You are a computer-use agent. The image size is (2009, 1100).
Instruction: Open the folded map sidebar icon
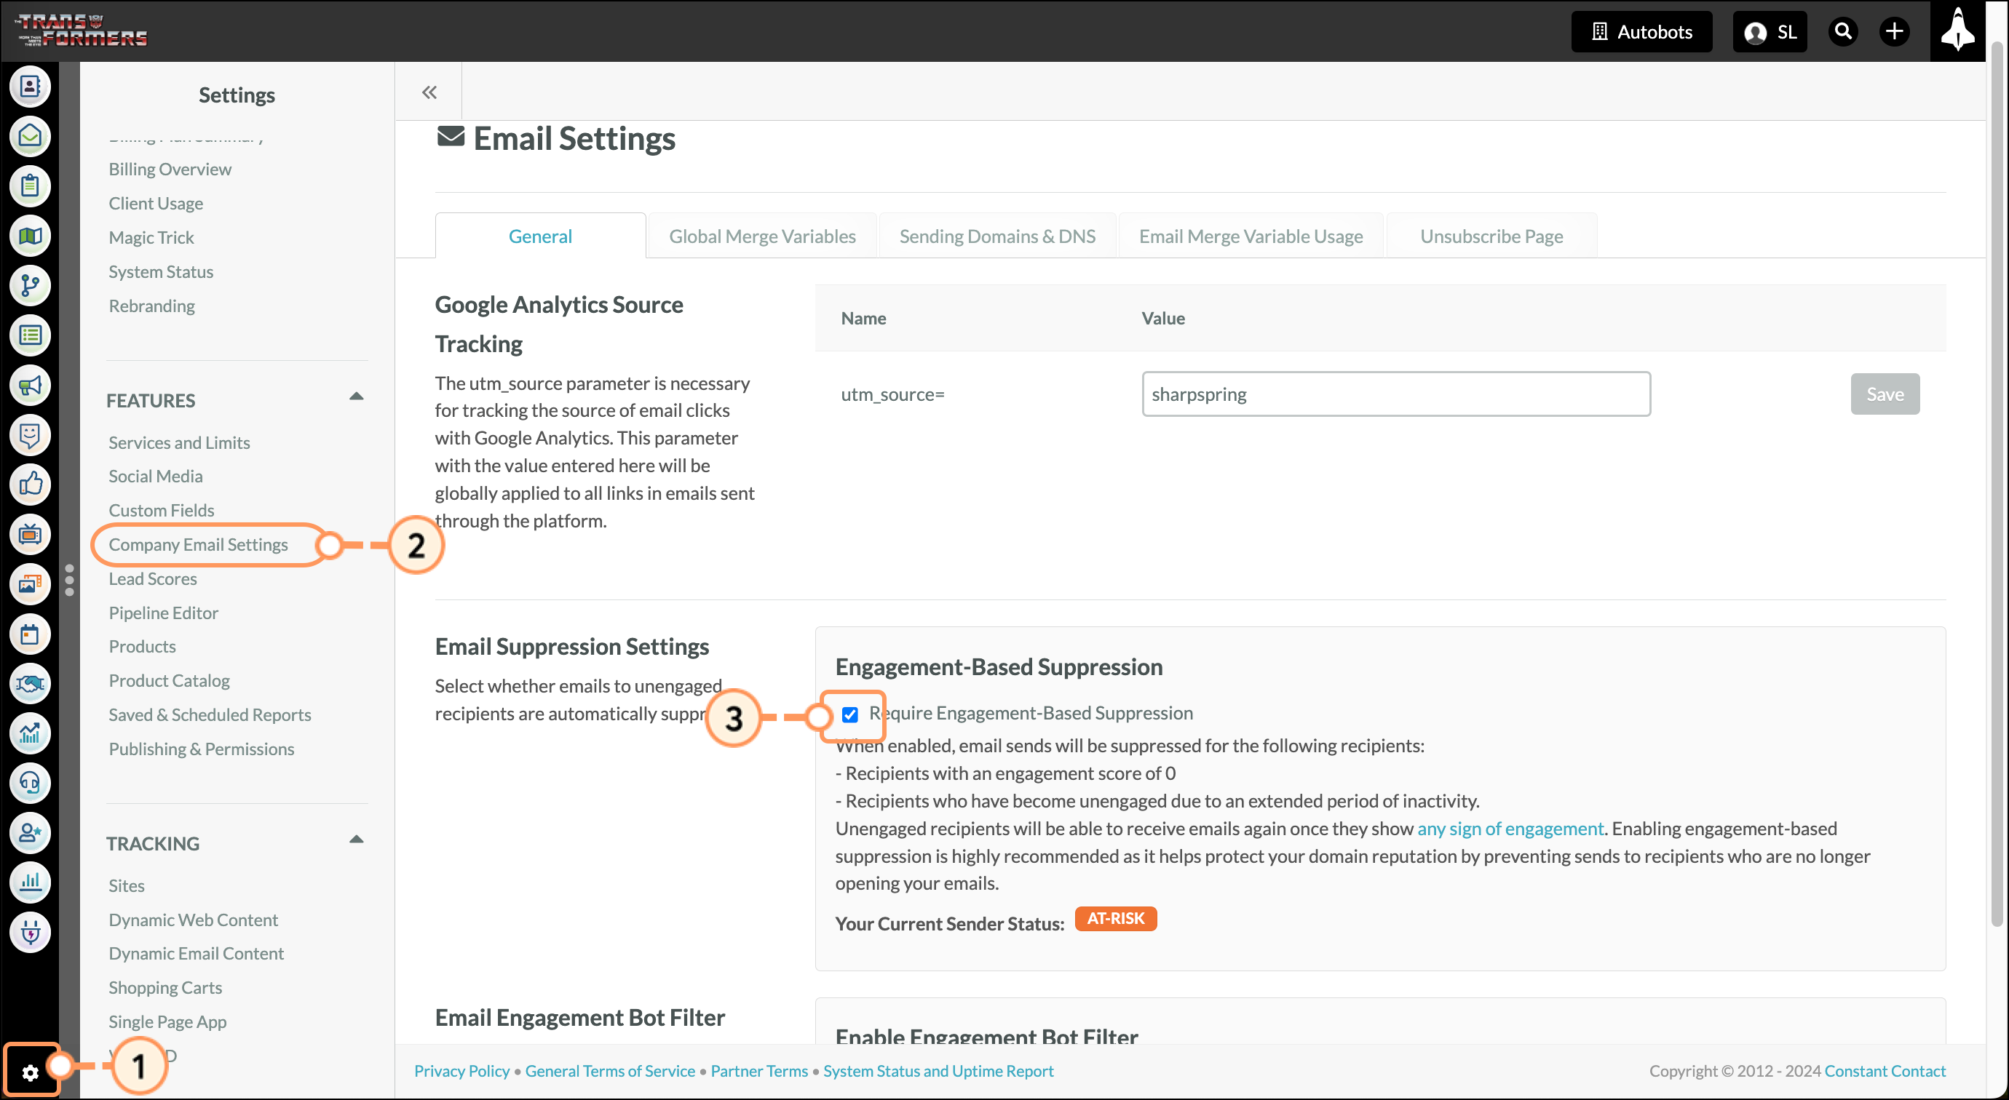pos(30,236)
